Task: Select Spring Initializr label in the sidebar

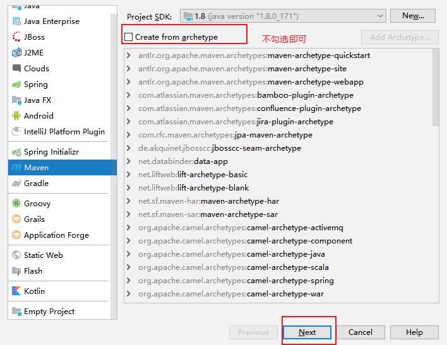Action: pyautogui.click(x=51, y=152)
